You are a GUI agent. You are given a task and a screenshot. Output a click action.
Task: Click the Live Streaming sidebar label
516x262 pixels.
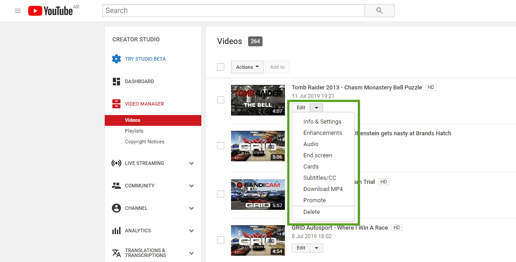pos(144,163)
